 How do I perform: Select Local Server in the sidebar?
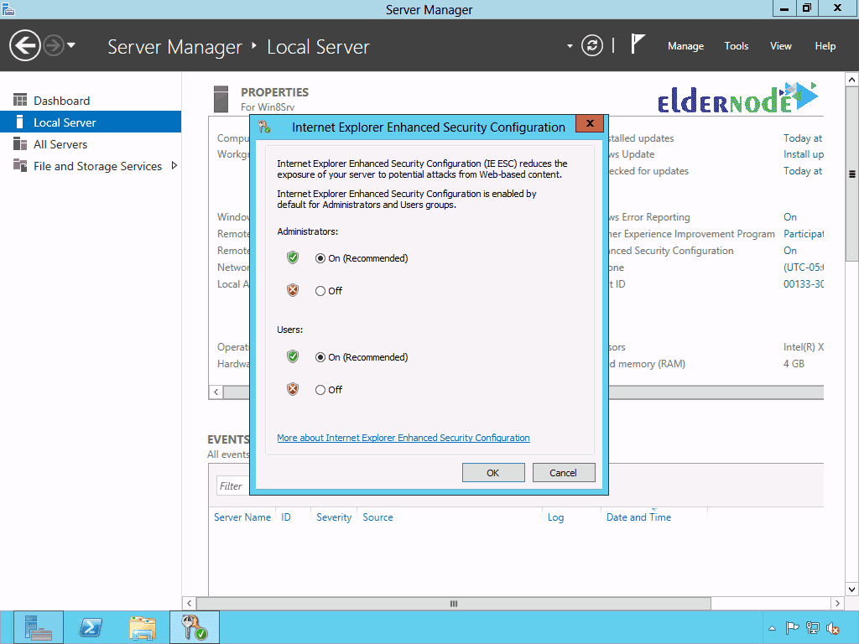click(91, 122)
